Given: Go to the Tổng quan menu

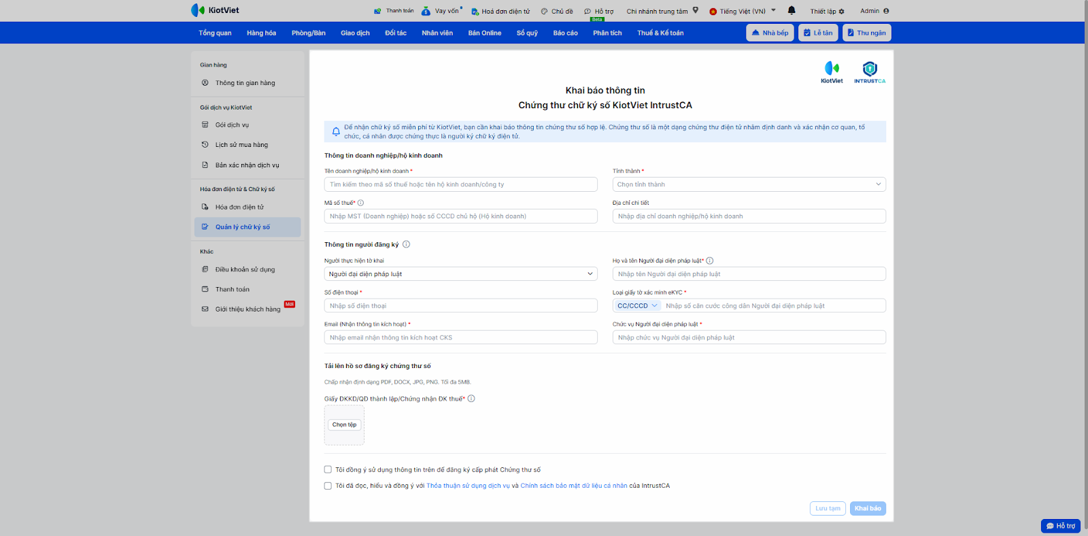Looking at the screenshot, I should [215, 33].
